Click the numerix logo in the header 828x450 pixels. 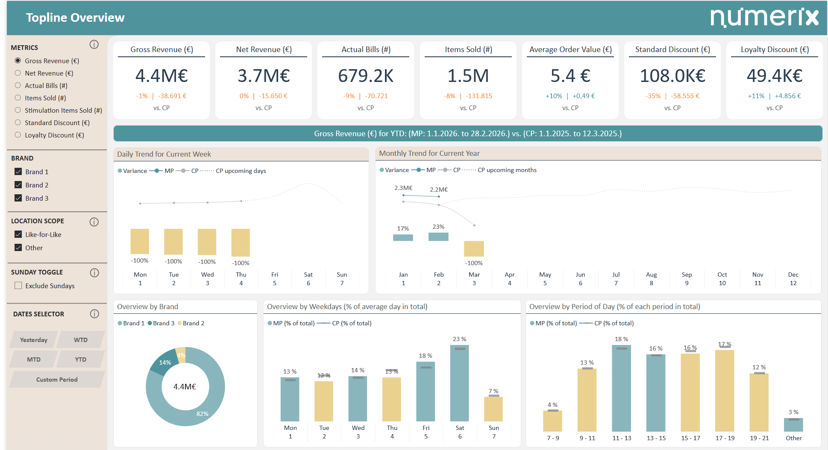[x=764, y=18]
